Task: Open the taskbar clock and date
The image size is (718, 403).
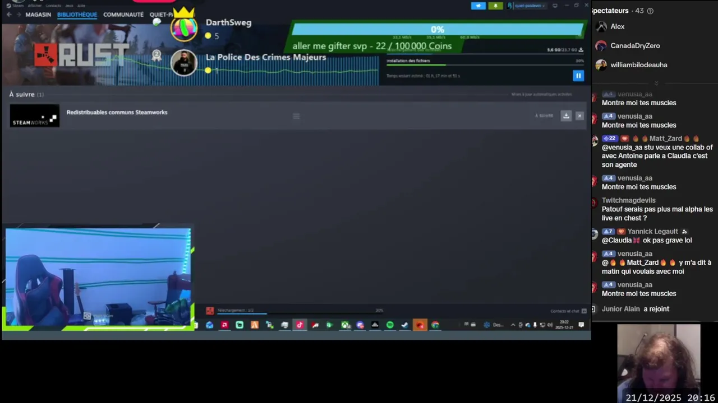Action: (564, 325)
